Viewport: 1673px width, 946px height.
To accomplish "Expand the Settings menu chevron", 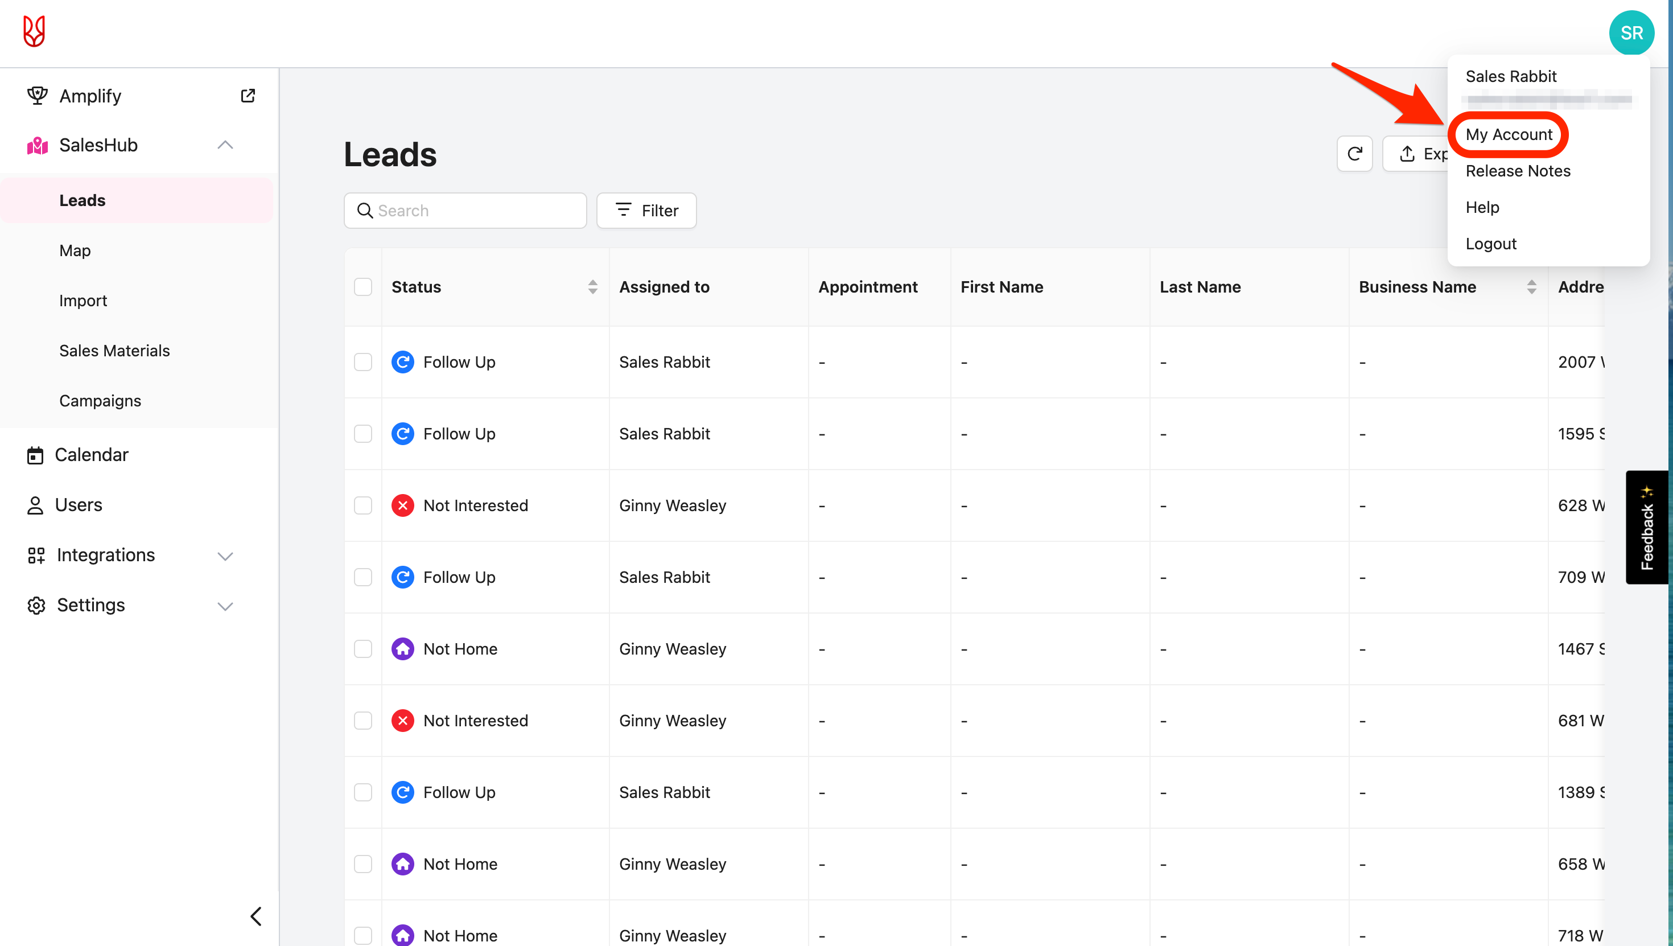I will click(x=225, y=606).
